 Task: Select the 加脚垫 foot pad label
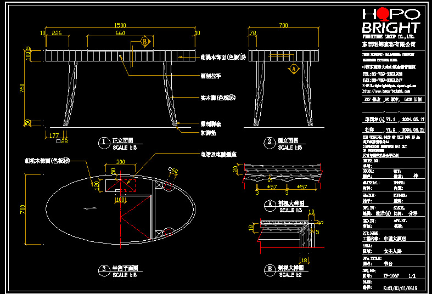208,133
